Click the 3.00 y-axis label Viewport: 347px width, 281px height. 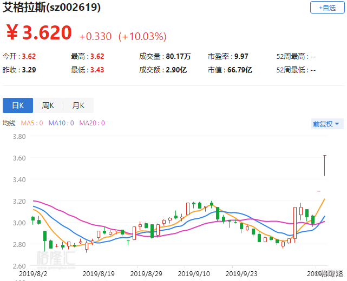pyautogui.click(x=19, y=223)
